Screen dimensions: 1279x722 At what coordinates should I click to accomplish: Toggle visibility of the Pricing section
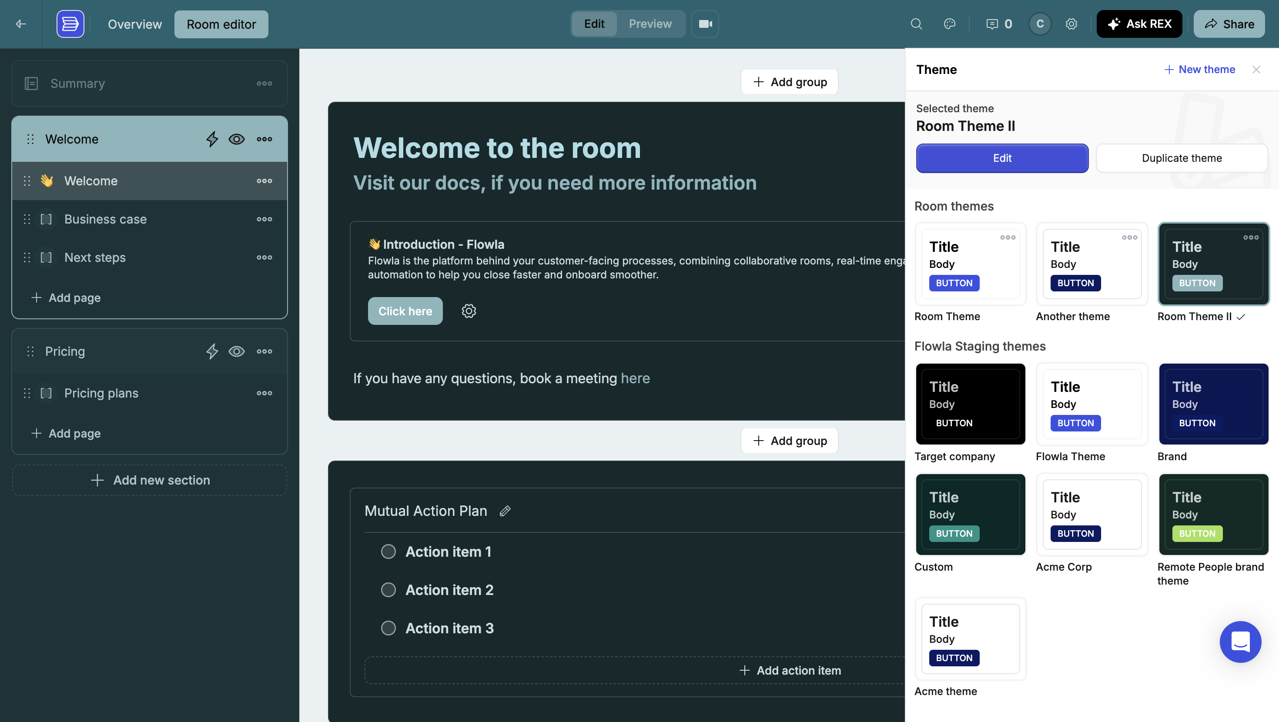click(236, 351)
